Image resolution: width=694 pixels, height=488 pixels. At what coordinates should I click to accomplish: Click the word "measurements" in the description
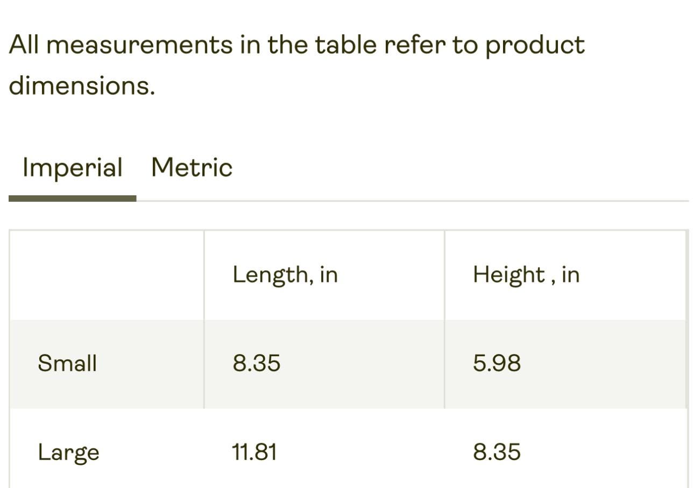point(140,45)
